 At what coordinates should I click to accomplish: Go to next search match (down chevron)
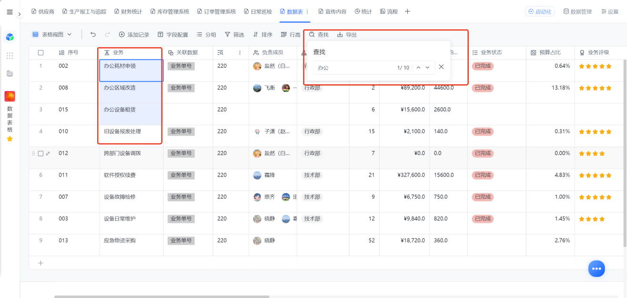click(427, 68)
